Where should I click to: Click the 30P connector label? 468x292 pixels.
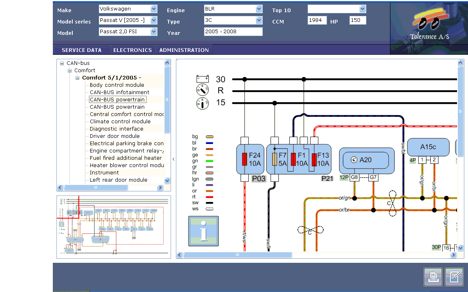(x=436, y=247)
